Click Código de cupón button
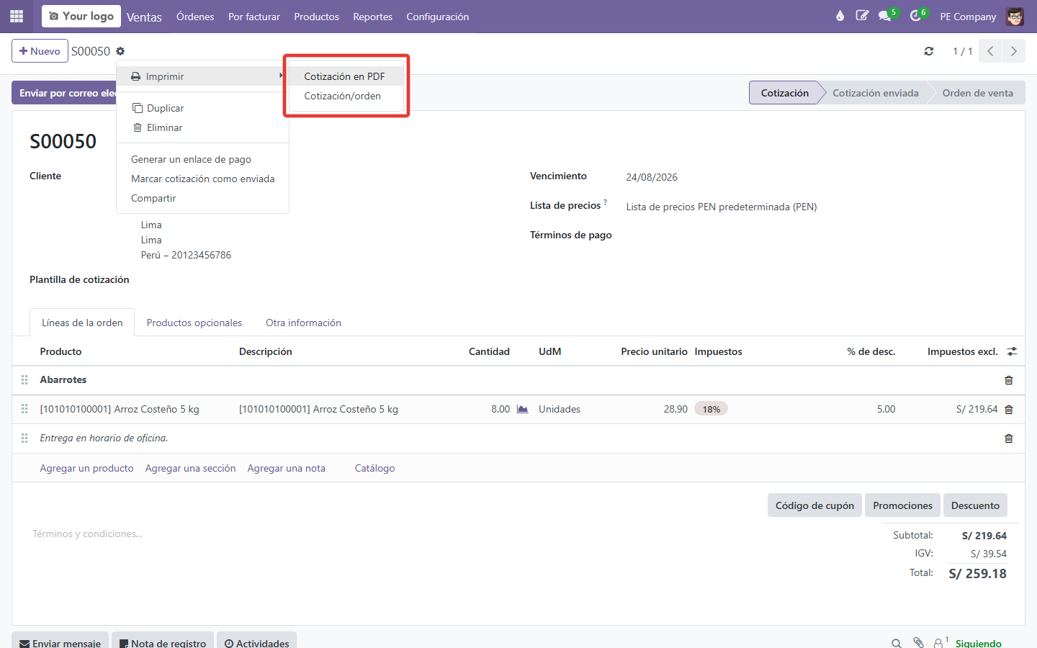This screenshot has height=648, width=1037. point(814,505)
